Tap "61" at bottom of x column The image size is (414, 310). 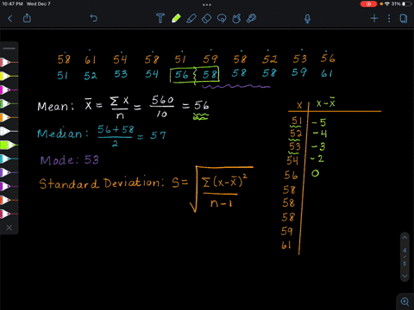pyautogui.click(x=286, y=245)
